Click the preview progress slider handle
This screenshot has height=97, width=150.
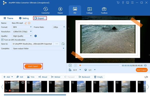[80, 65]
